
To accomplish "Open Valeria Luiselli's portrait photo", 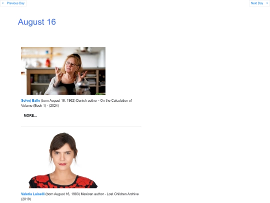I will (x=63, y=160).
